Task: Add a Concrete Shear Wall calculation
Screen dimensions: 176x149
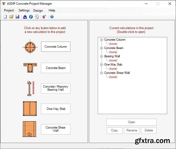Action: [x=56, y=129]
